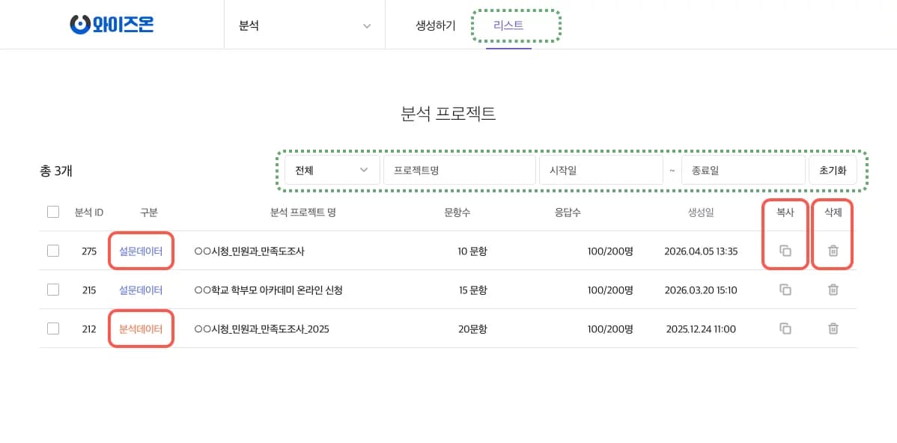The height and width of the screenshot is (443, 897).
Task: Toggle the select-all checkbox in table header
Action: pyautogui.click(x=53, y=212)
